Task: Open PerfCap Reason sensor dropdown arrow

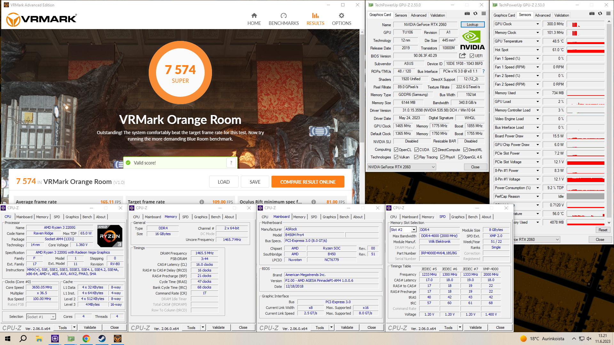Action: (x=538, y=196)
